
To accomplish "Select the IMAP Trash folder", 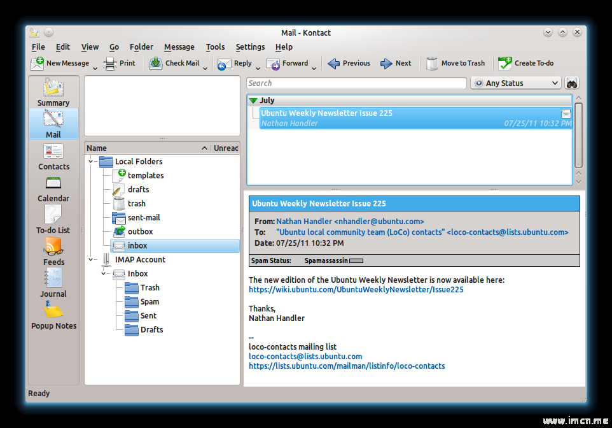I will tap(150, 288).
